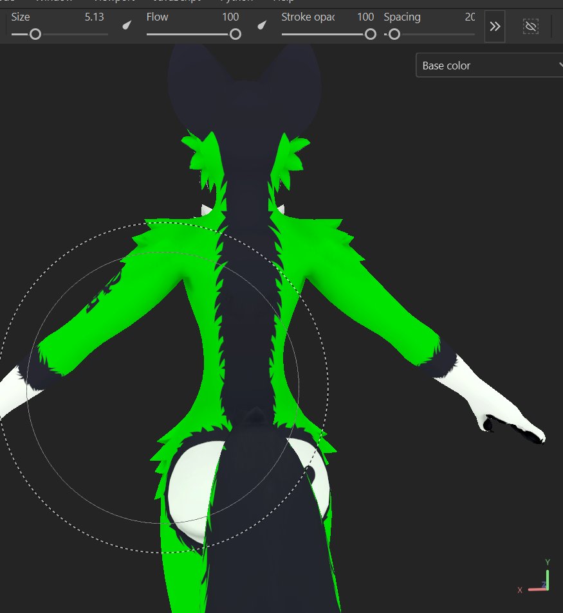Click the Size slider handle
Viewport: 563px width, 613px height.
[x=36, y=34]
